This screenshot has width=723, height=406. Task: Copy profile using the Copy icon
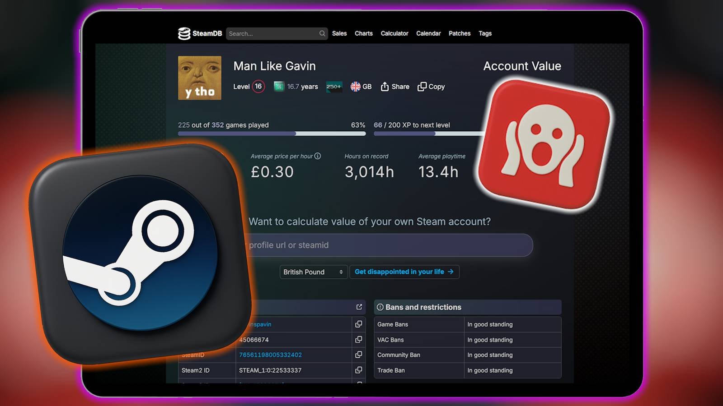(422, 87)
